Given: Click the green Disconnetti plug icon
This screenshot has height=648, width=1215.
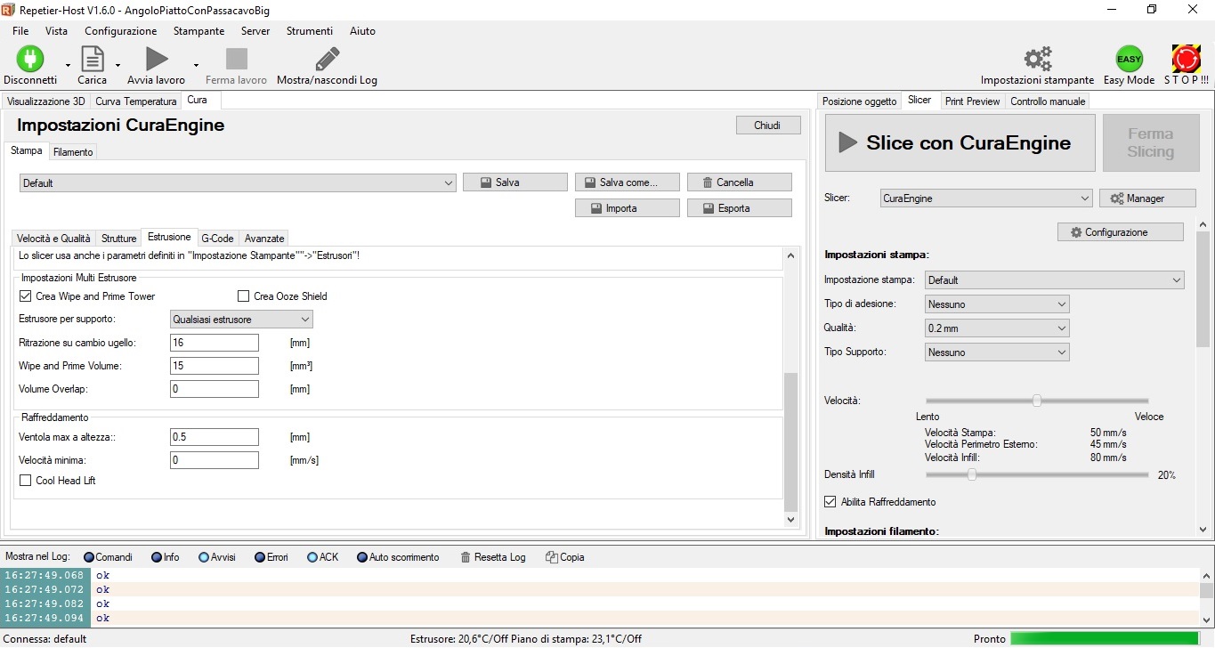Looking at the screenshot, I should click(29, 60).
